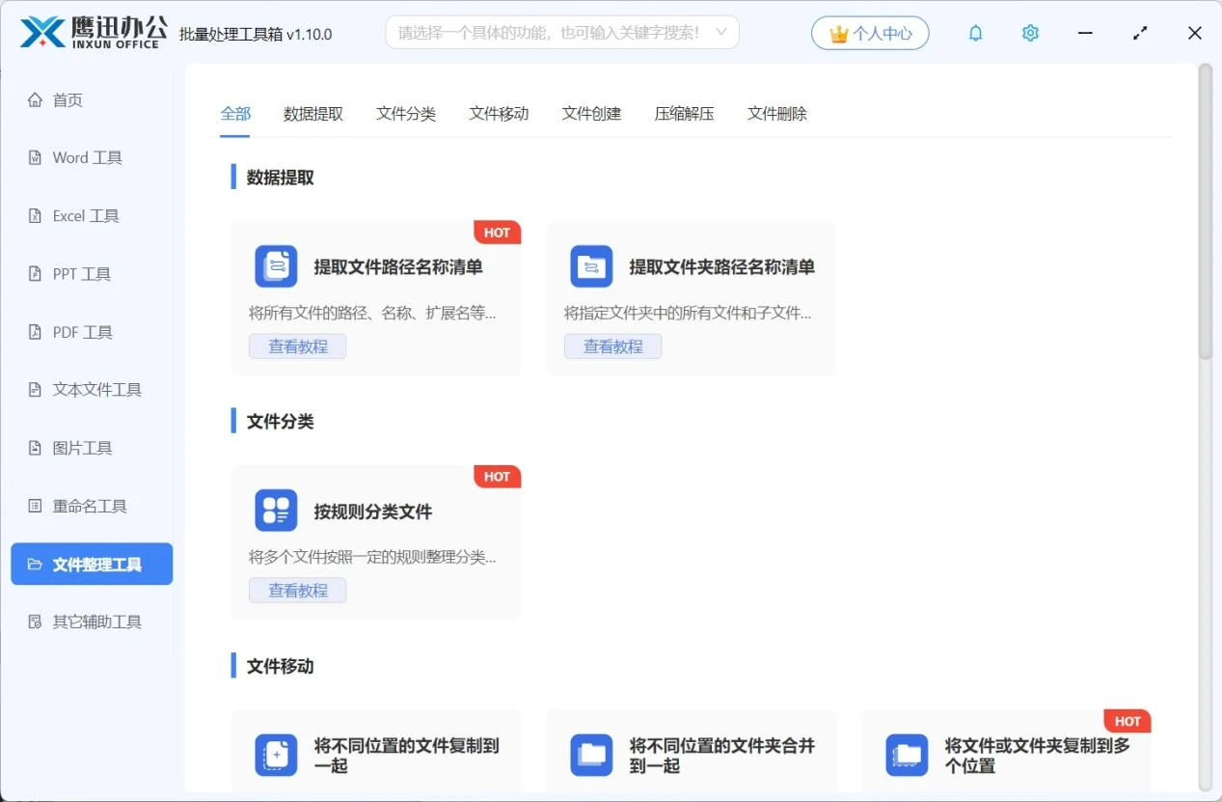Open PDF 工具 in the sidebar

pyautogui.click(x=92, y=331)
